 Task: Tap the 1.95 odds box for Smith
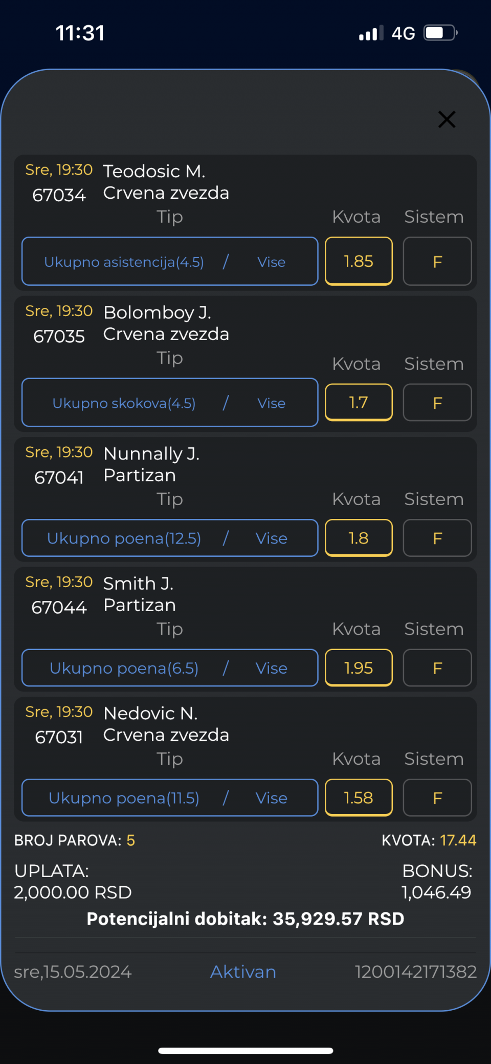coord(359,668)
